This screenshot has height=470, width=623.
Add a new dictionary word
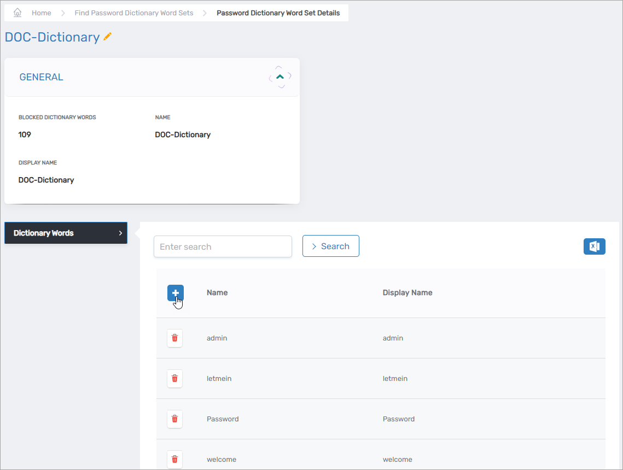[x=176, y=293]
